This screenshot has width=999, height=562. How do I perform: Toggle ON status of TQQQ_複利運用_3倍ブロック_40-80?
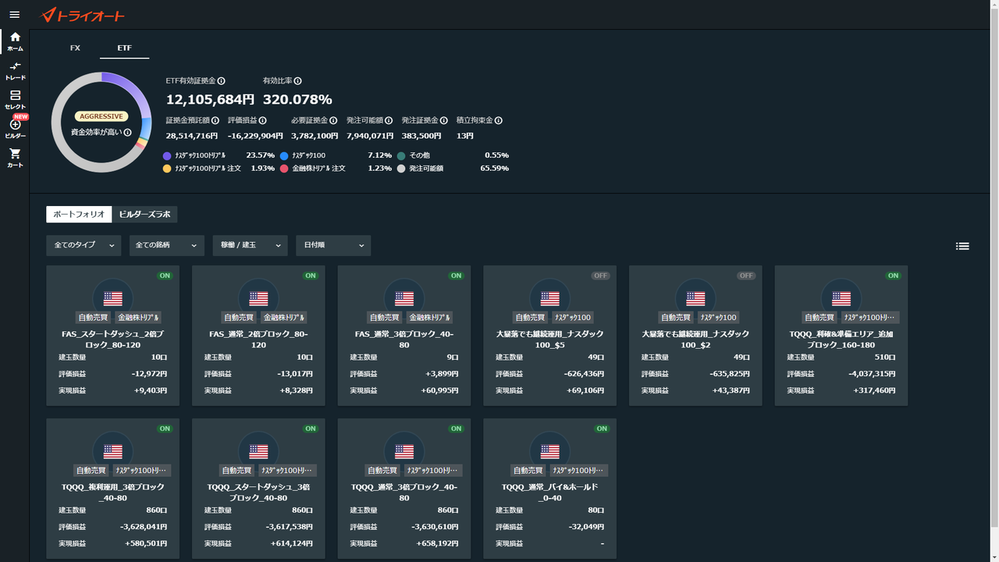tap(165, 429)
